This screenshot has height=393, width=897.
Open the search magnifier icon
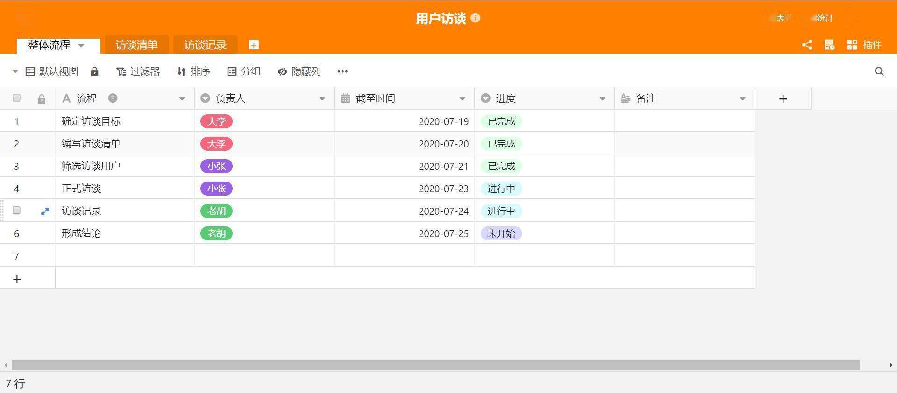tap(879, 71)
